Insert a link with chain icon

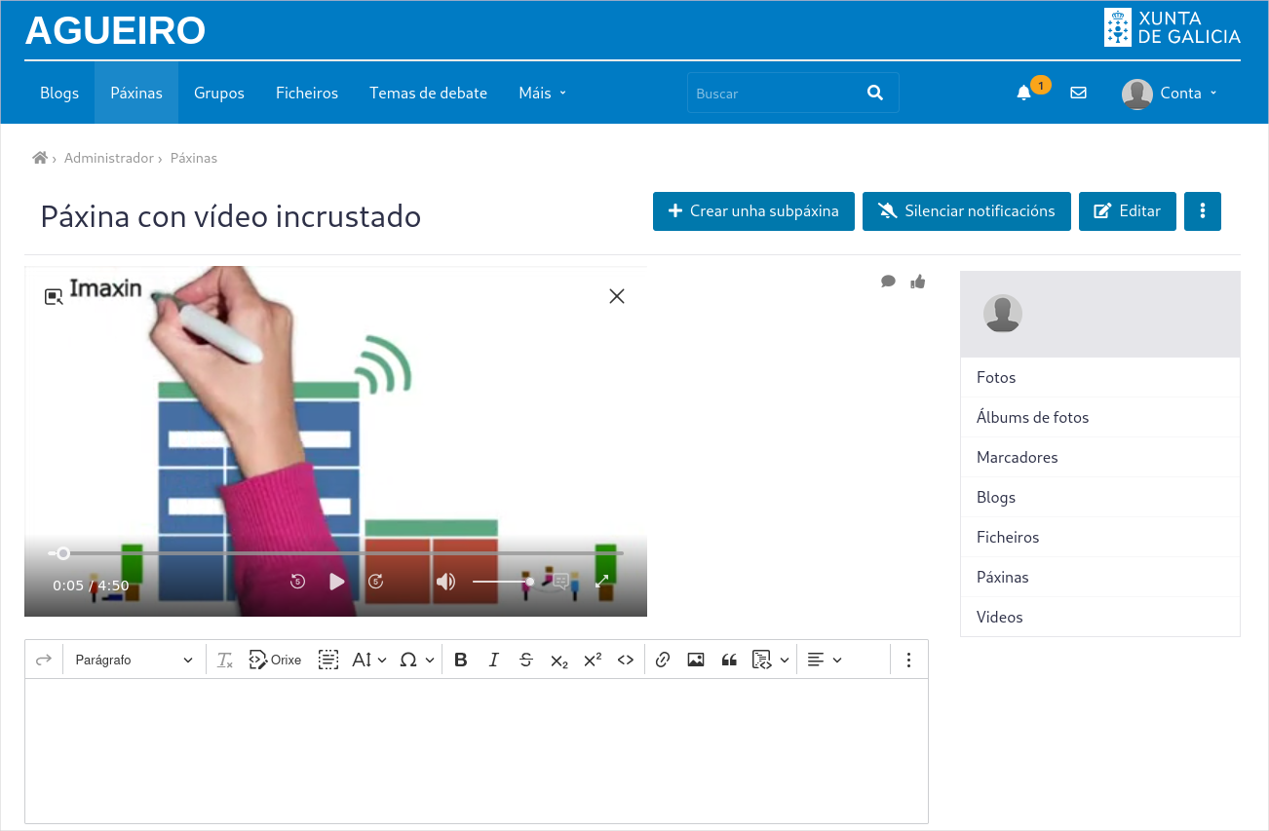coord(663,660)
